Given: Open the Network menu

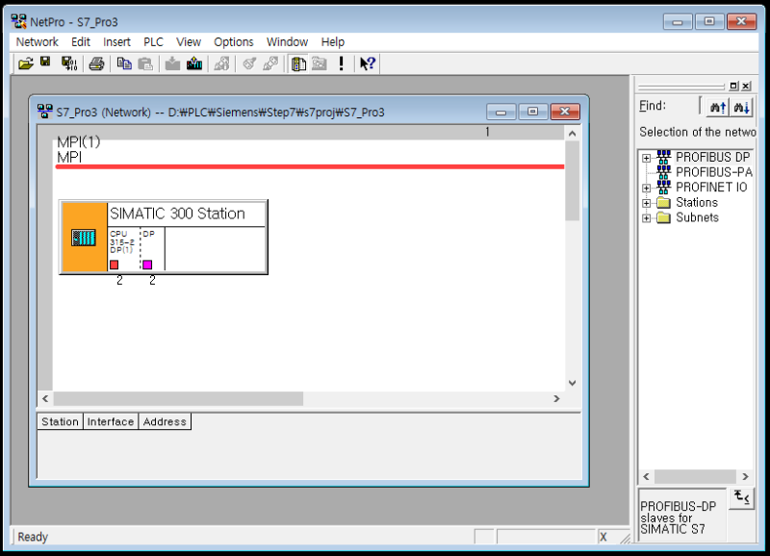Looking at the screenshot, I should click(x=37, y=41).
